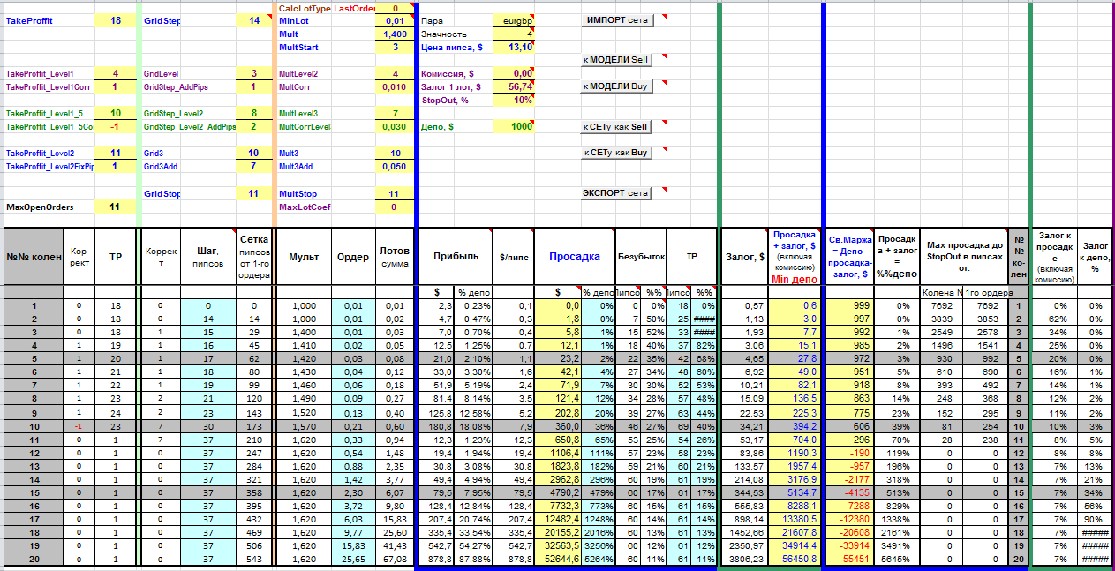The width and height of the screenshot is (1115, 571).
Task: Click the к МОДЕЛИ Sell button
Action: tap(617, 60)
